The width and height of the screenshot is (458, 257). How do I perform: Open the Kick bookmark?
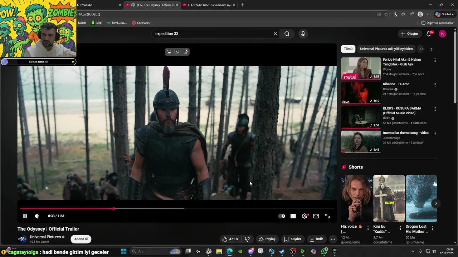pyautogui.click(x=96, y=23)
